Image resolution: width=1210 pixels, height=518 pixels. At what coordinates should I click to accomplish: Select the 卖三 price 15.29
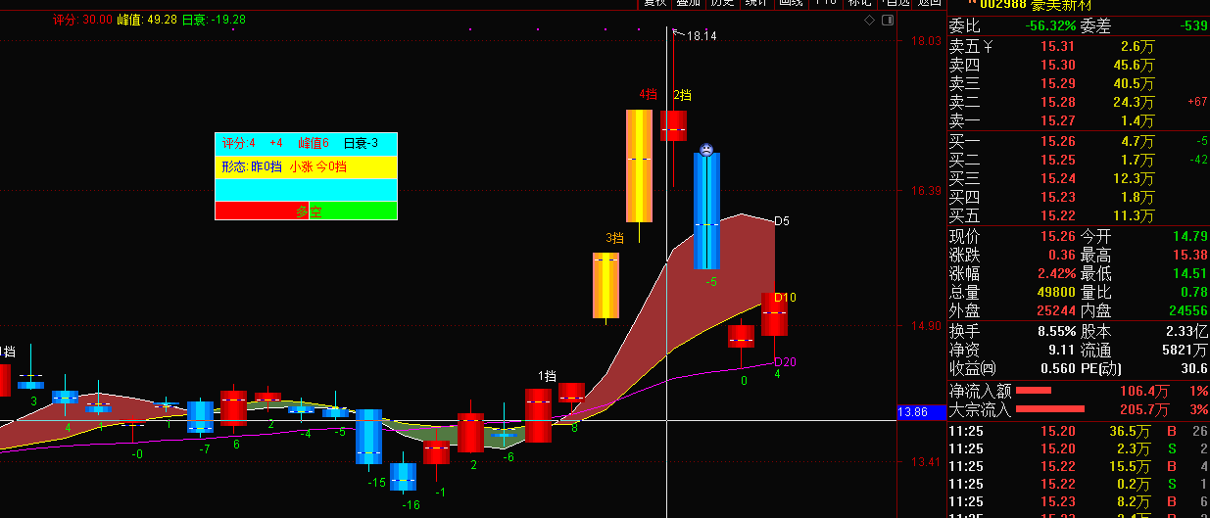pyautogui.click(x=1058, y=83)
